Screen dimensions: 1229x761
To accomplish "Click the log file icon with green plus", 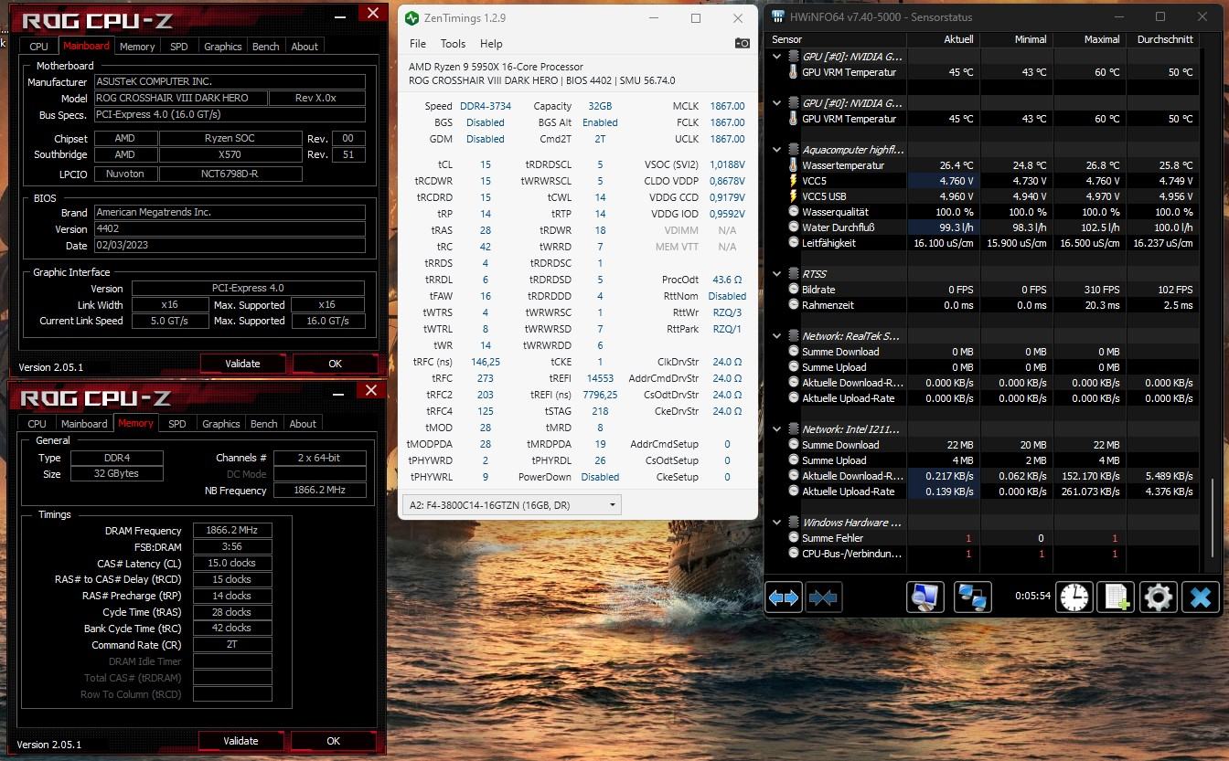I will 1117,597.
